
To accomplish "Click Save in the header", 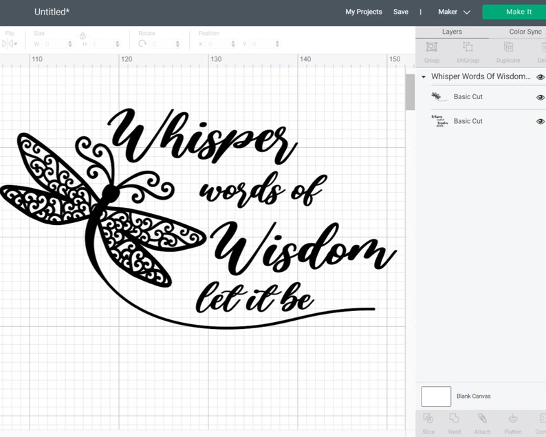I will (401, 12).
